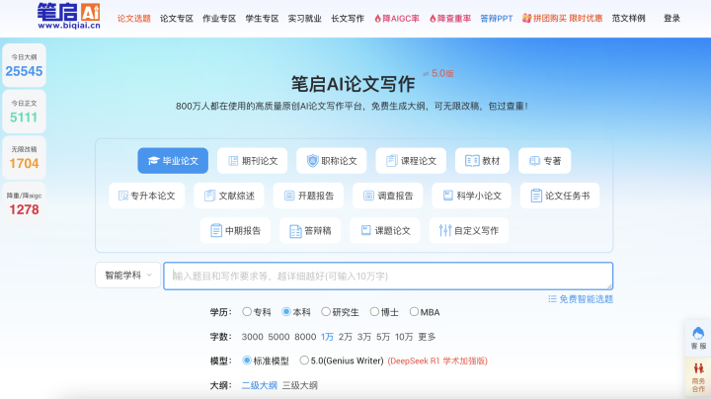711x399 pixels.
Task: Select 研究生 education level
Action: click(340, 312)
